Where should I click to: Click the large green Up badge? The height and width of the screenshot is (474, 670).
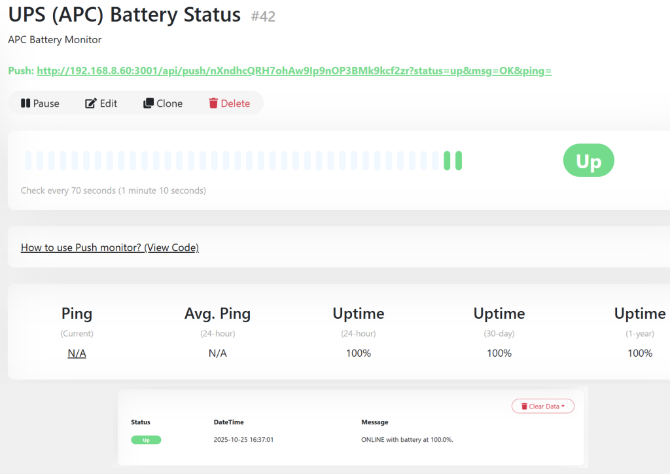(x=588, y=160)
